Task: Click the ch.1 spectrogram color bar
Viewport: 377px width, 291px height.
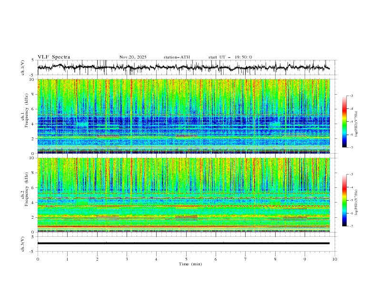Action: [344, 122]
